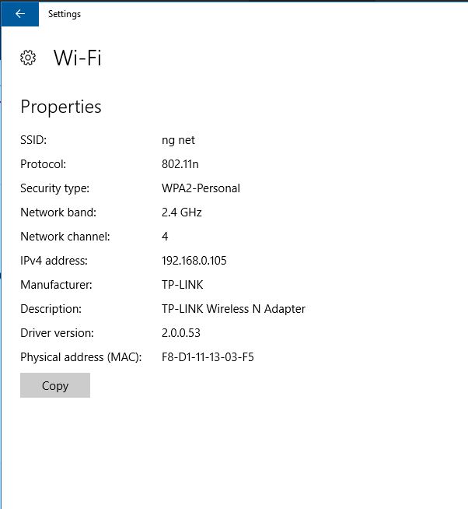
Task: Copy the Wi-Fi properties
Action: (x=55, y=385)
